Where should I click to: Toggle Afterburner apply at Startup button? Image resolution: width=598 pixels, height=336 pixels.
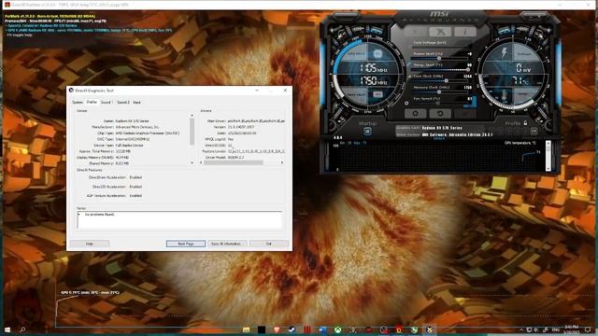367,132
